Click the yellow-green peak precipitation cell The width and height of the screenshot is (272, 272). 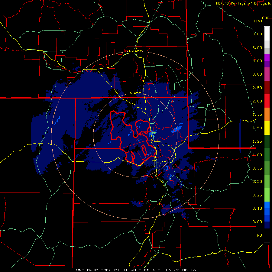[154, 133]
